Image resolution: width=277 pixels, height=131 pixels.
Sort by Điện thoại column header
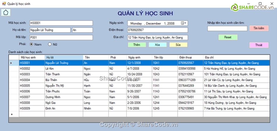(190, 58)
